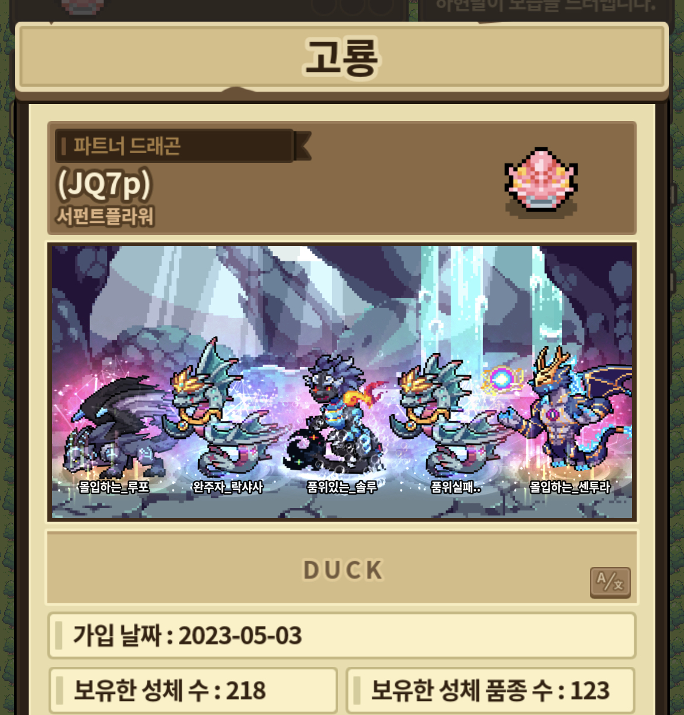Click the 가입 날짜 2023-05-03 field
Image resolution: width=684 pixels, height=715 pixels.
point(342,635)
